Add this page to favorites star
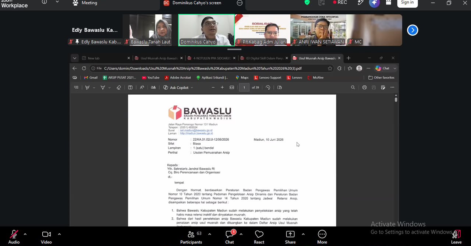Viewport: 471px width, 246px height. click(330, 68)
